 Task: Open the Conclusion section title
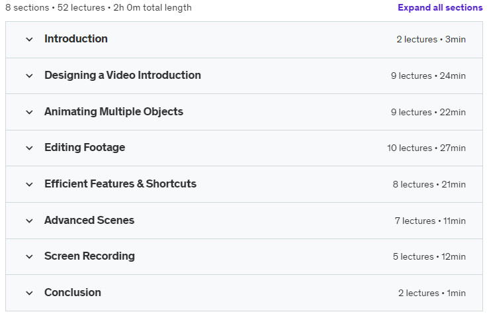pos(73,293)
